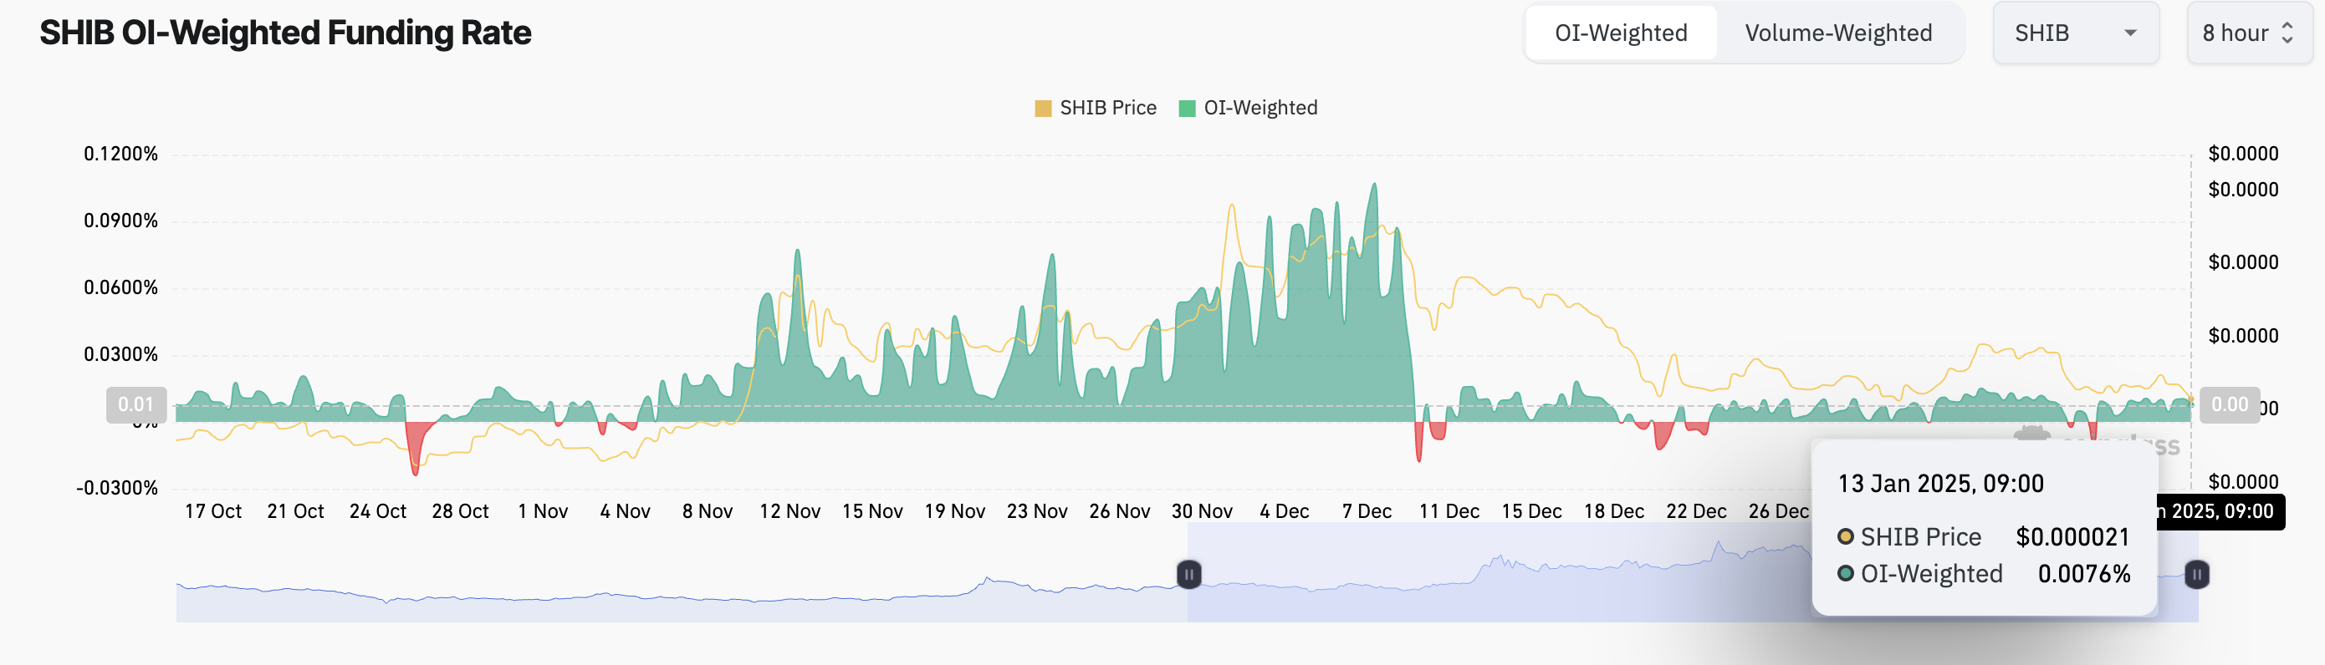Click the 4 Nov date label
The width and height of the screenshot is (2325, 665).
626,512
